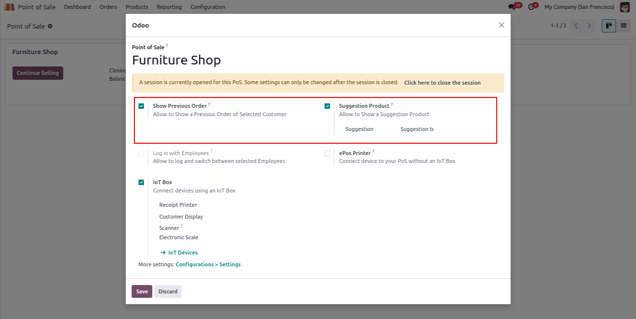The height and width of the screenshot is (319, 636).
Task: Click help mark next to Suggestion Product
Action: coord(392,104)
